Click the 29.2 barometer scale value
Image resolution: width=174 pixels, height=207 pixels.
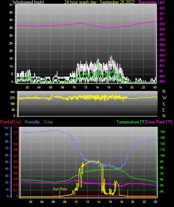click(x=162, y=60)
